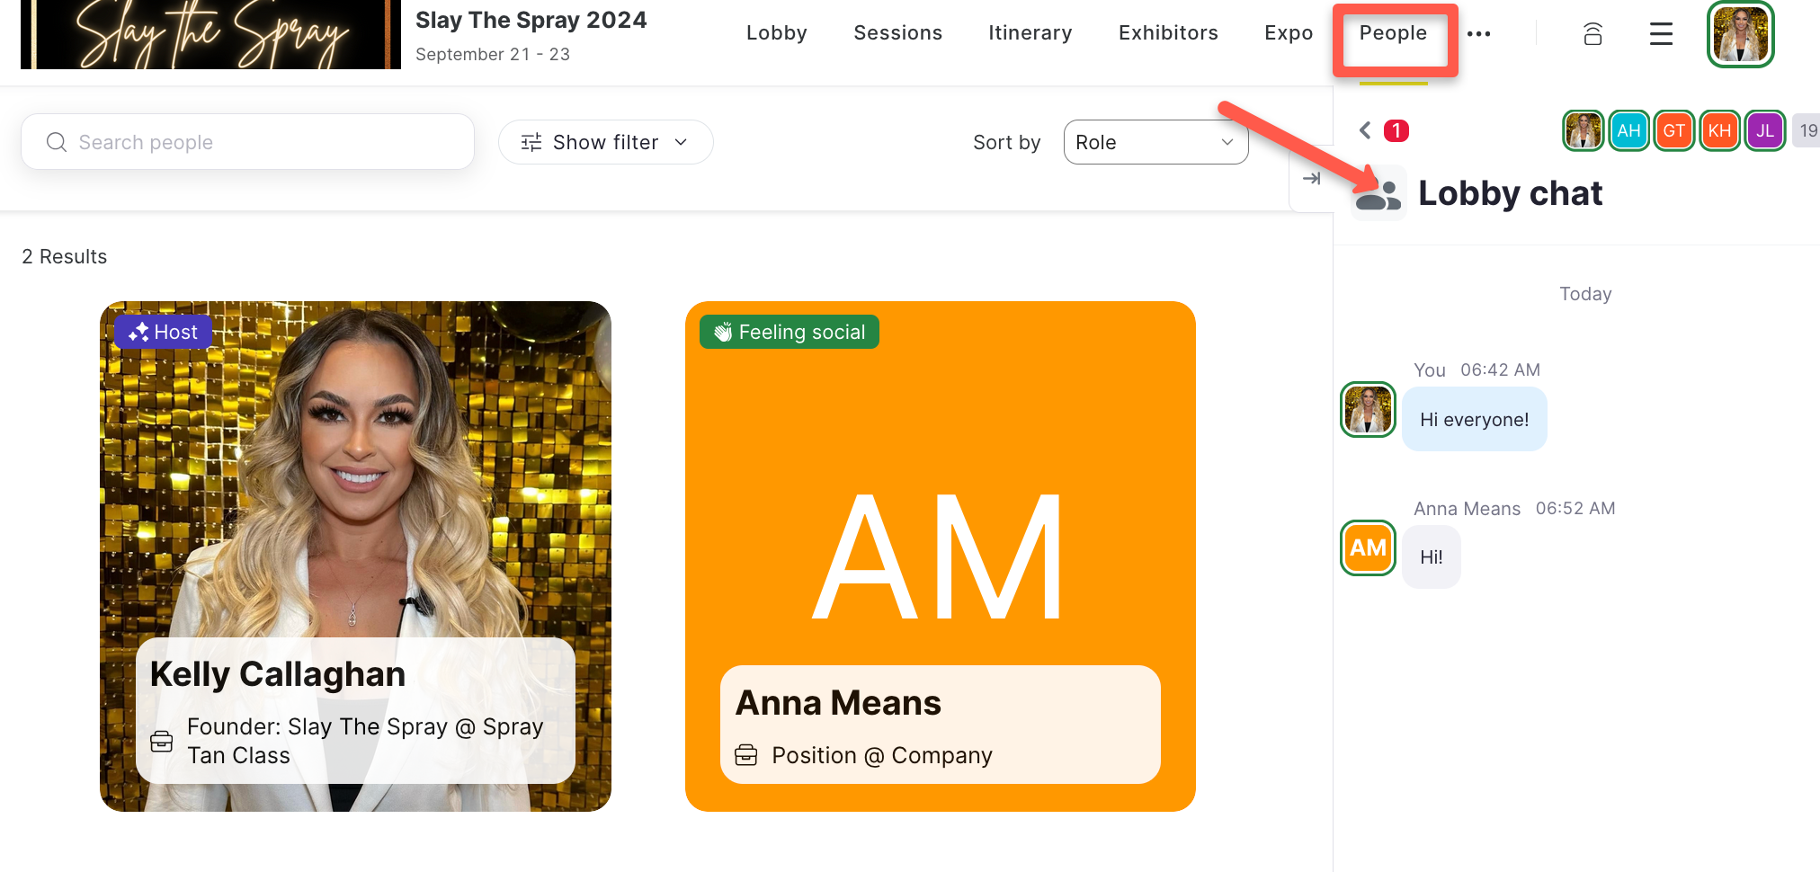Screen dimensions: 1820x872
Task: Select the AH participant avatar
Action: pos(1628,130)
